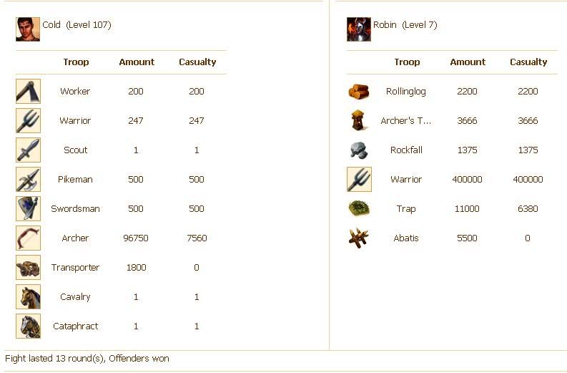Click the Worker troop icon
This screenshot has height=373, width=567.
point(28,92)
